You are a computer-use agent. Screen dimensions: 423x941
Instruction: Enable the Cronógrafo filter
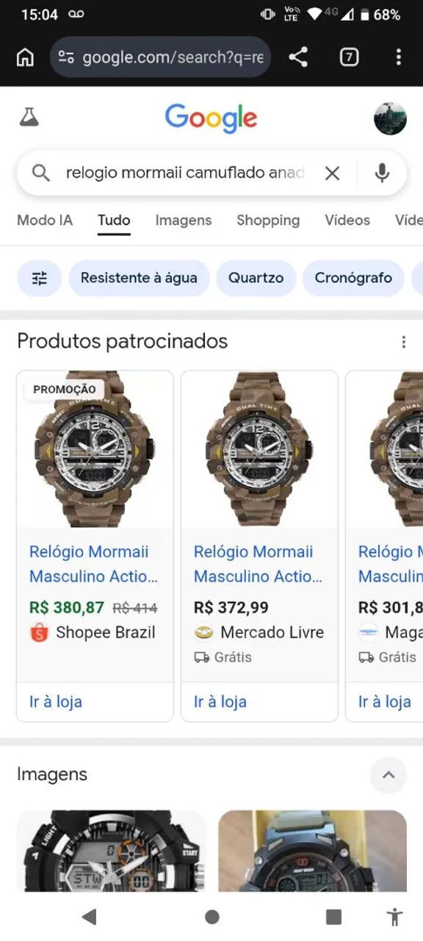click(353, 278)
